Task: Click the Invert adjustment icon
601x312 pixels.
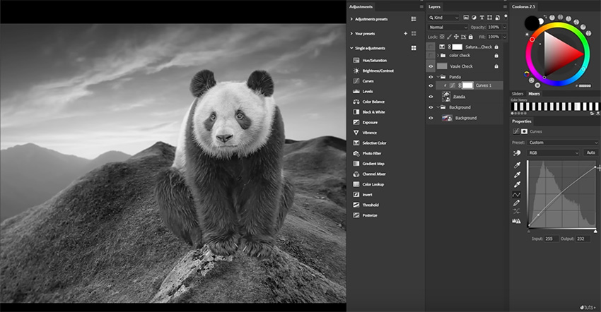Action: (356, 195)
